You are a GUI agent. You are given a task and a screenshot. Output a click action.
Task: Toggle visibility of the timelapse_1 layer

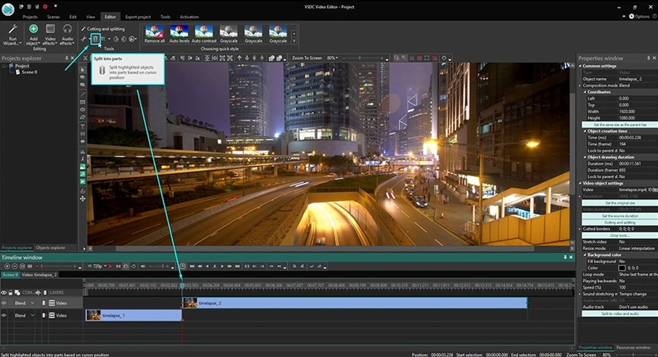point(4,315)
